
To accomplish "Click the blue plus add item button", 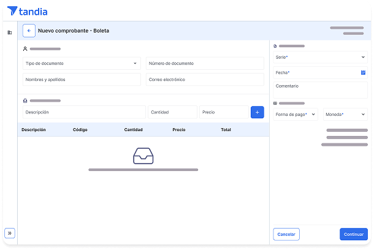I will [x=257, y=112].
